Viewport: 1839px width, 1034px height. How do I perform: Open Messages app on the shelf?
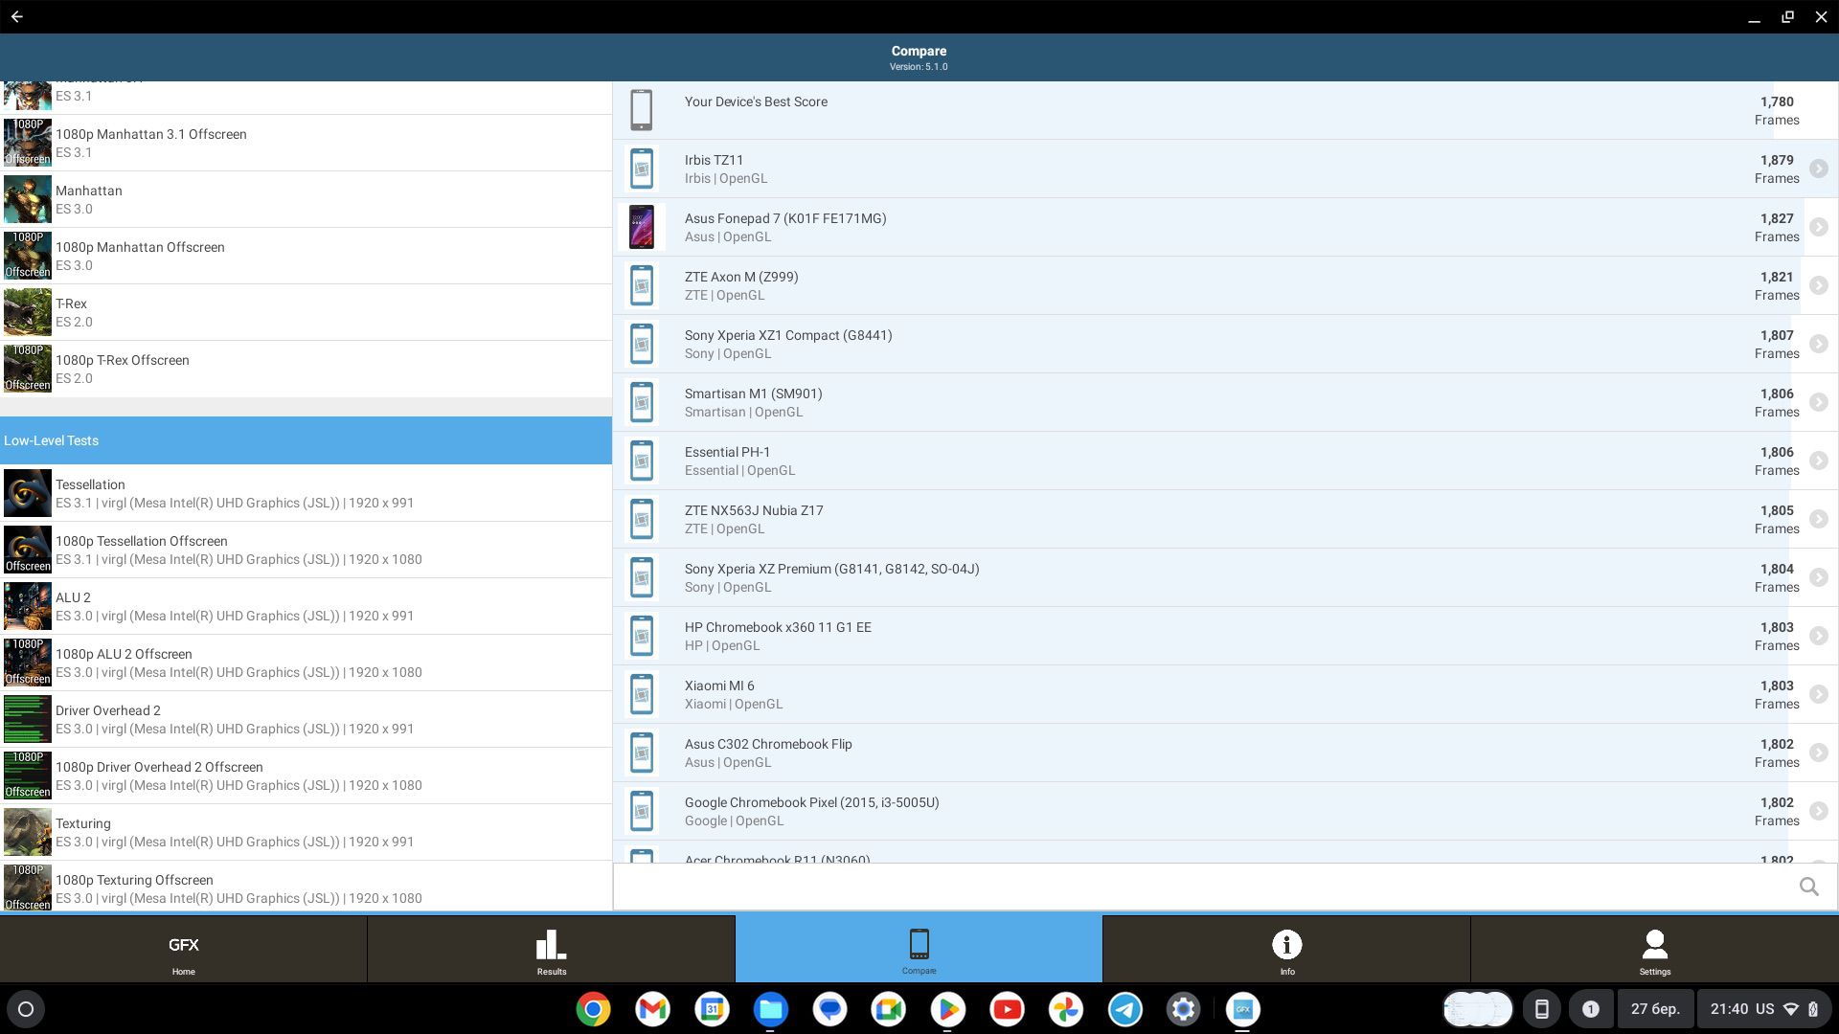[829, 1009]
